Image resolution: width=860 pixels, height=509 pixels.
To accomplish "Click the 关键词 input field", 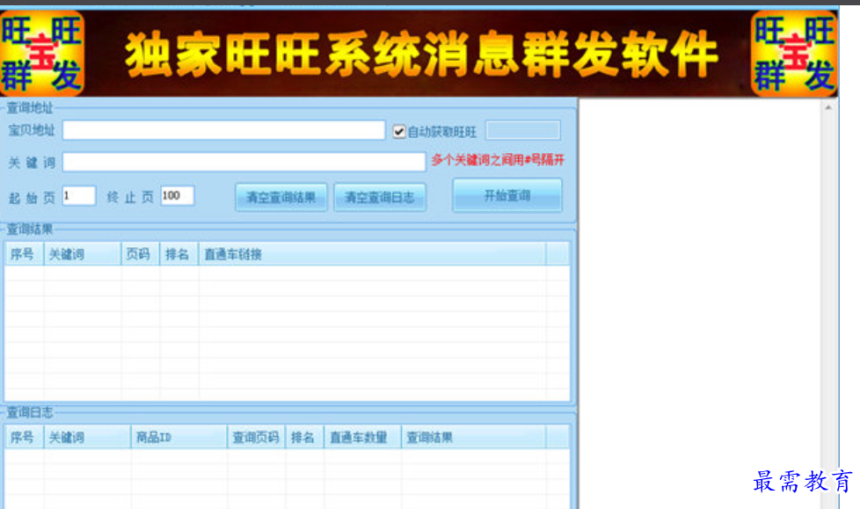I will pos(244,162).
